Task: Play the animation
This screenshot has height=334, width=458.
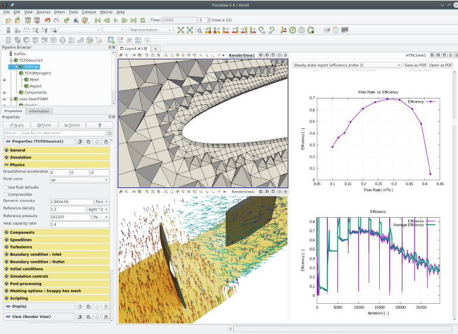Action: coord(116,20)
